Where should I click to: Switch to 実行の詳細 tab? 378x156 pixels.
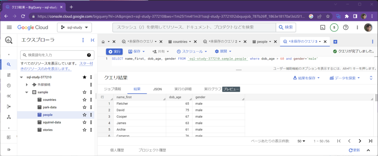click(183, 89)
